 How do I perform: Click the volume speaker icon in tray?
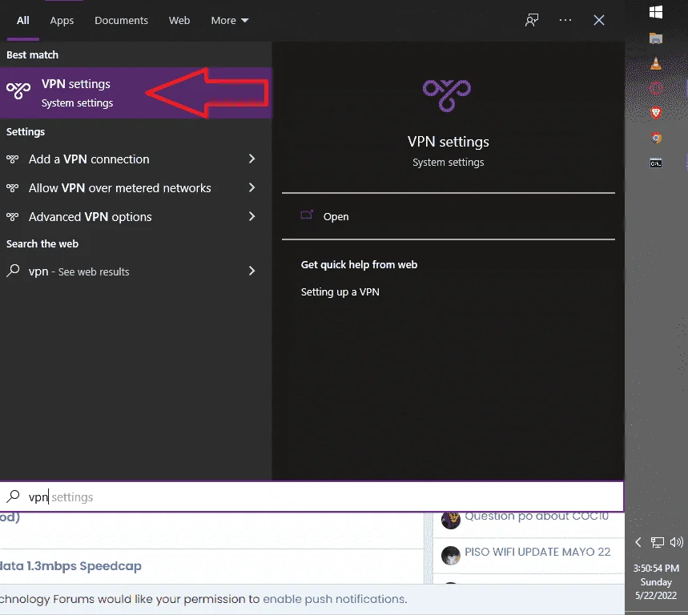[x=676, y=543]
